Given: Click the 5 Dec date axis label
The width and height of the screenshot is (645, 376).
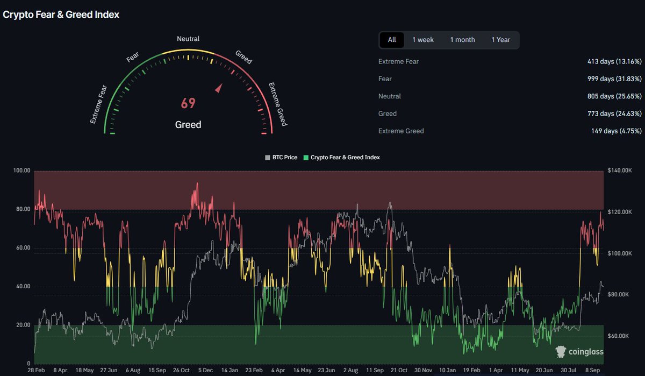Looking at the screenshot, I should click(206, 371).
